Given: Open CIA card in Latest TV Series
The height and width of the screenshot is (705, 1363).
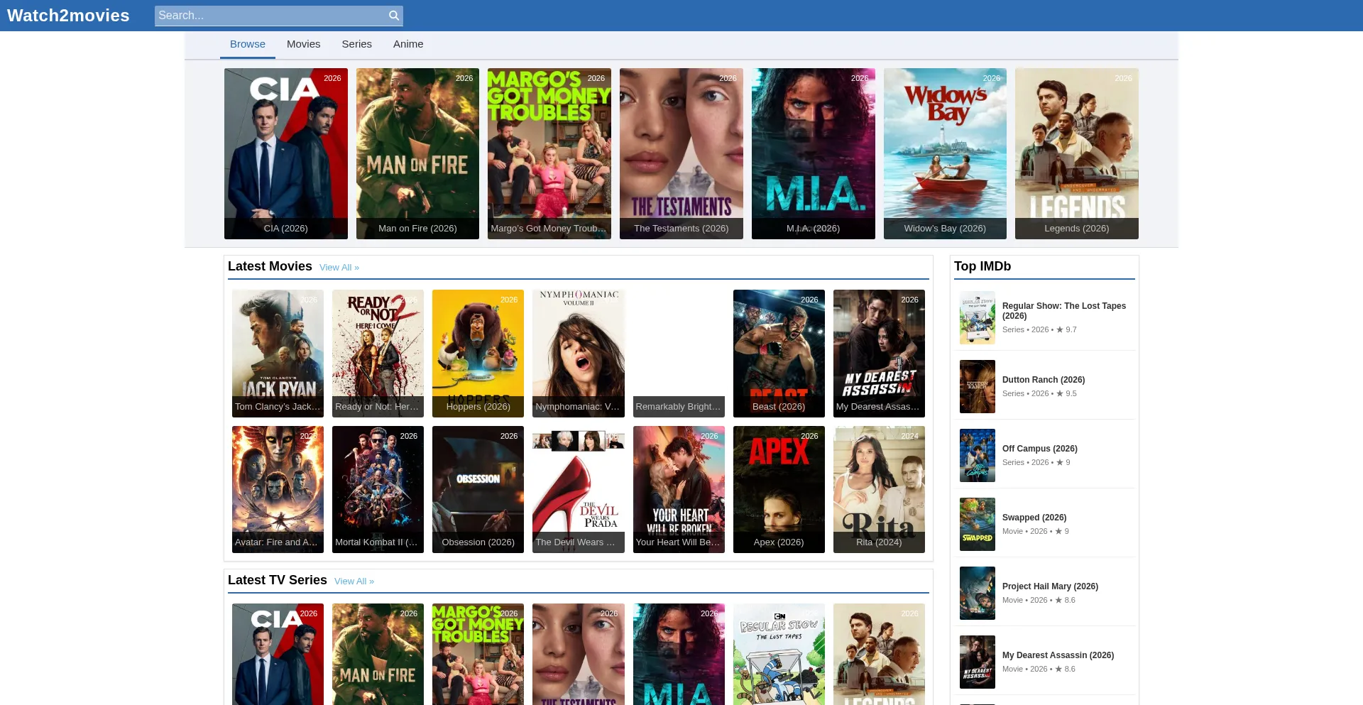Looking at the screenshot, I should click(278, 654).
